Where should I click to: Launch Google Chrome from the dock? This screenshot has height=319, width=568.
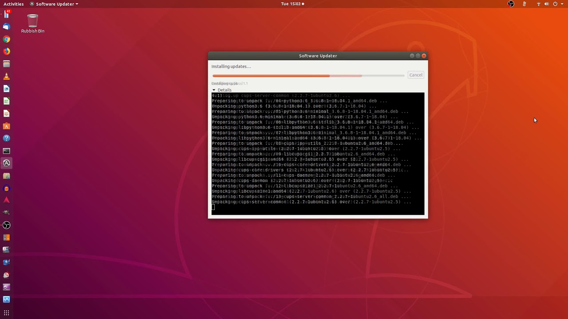pyautogui.click(x=6, y=39)
